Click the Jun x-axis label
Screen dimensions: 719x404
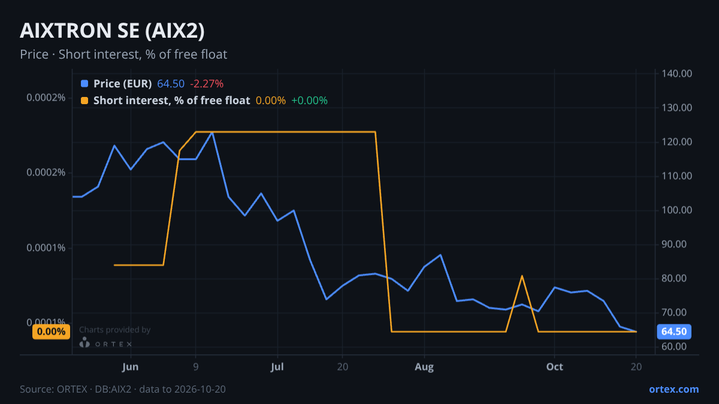(130, 367)
